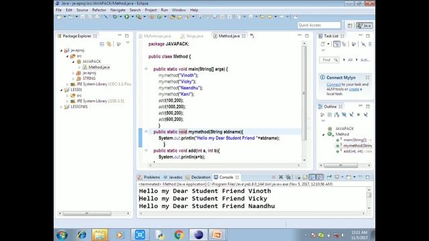Screen dimensions: 429x241
Task: Switch to the Problems tab
Action: pyautogui.click(x=149, y=177)
